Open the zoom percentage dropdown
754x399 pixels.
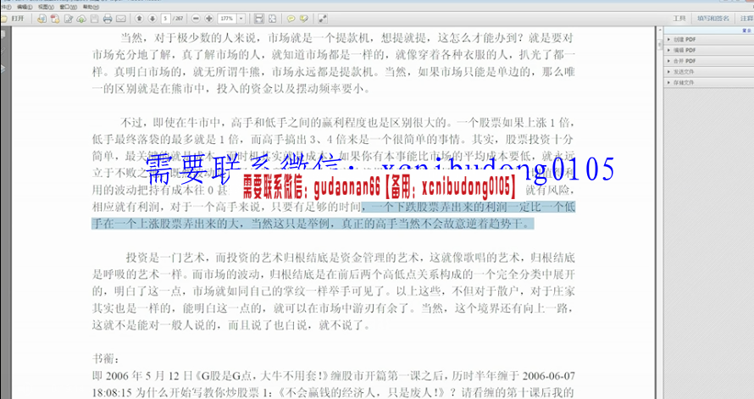241,18
